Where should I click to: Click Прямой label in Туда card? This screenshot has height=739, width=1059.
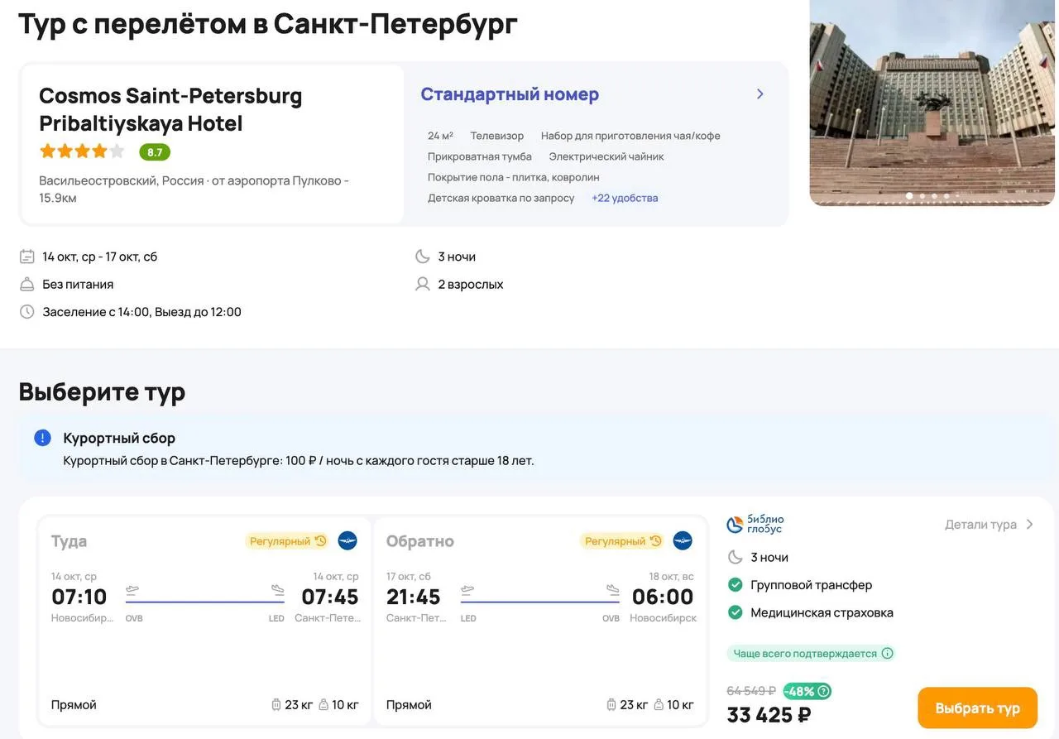pos(74,705)
